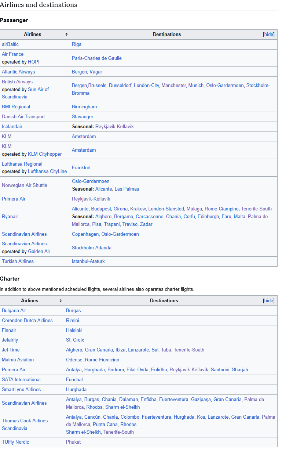Image resolution: width=282 pixels, height=451 pixels.
Task: Sort Charter table by Airlines column arrow
Action: click(x=61, y=301)
